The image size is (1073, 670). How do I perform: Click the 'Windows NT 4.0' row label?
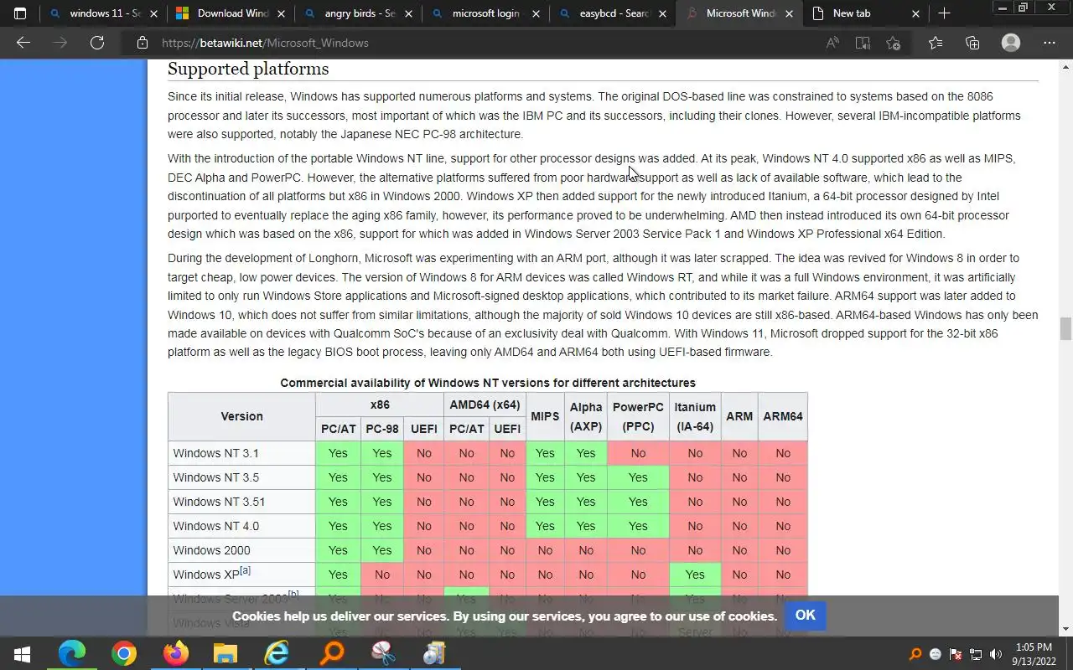coord(215,526)
